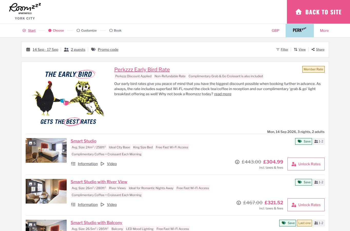Unlock Rates for Smart Studio
The height and width of the screenshot is (231, 350).
click(x=306, y=164)
